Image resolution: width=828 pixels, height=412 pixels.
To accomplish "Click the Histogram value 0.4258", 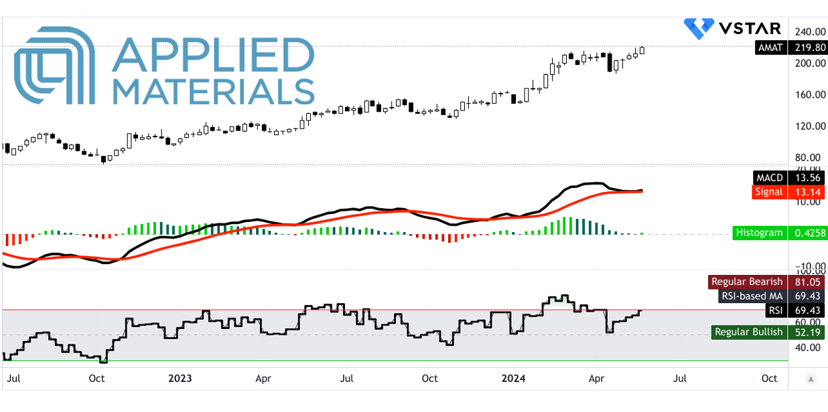I will 809,233.
